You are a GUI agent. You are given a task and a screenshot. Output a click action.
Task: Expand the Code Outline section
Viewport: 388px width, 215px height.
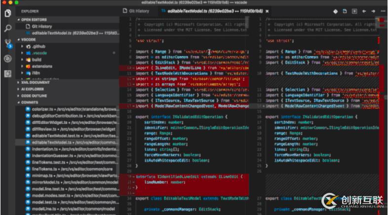(x=67, y=96)
